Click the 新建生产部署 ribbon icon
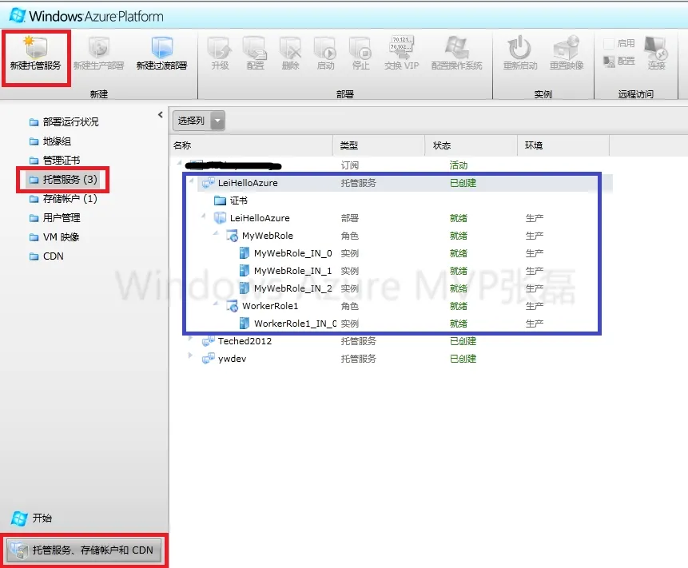Screen dimensions: 688x568 pos(98,47)
